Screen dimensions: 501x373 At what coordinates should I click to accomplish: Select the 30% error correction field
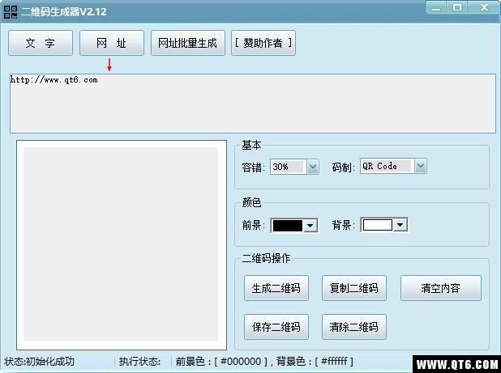coord(289,167)
